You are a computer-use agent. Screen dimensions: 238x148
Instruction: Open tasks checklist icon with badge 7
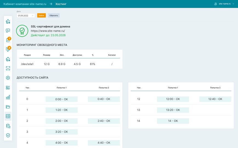(x=8, y=40)
